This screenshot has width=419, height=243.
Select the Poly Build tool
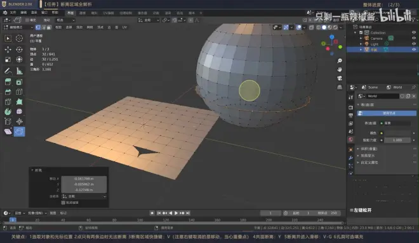[19, 102]
